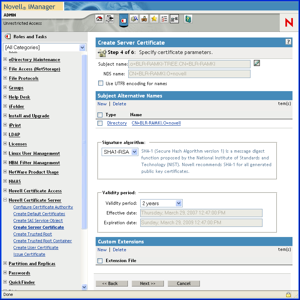Click the << Back button
The width and height of the screenshot is (300, 300).
112,283
